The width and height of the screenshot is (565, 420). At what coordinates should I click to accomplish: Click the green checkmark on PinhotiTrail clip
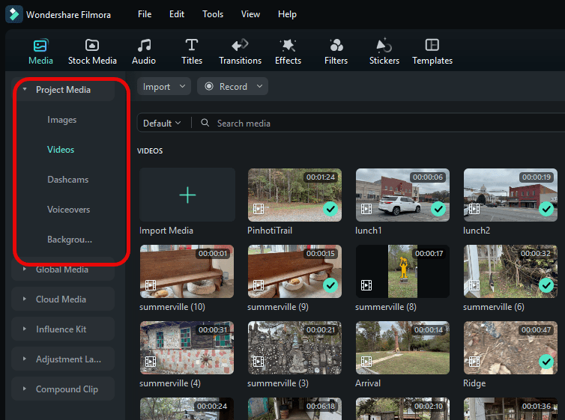tap(330, 210)
